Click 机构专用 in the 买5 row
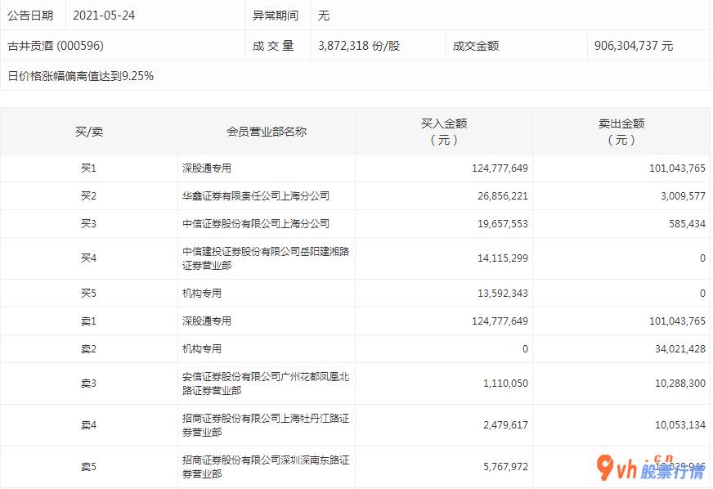The image size is (713, 489). pos(202,294)
